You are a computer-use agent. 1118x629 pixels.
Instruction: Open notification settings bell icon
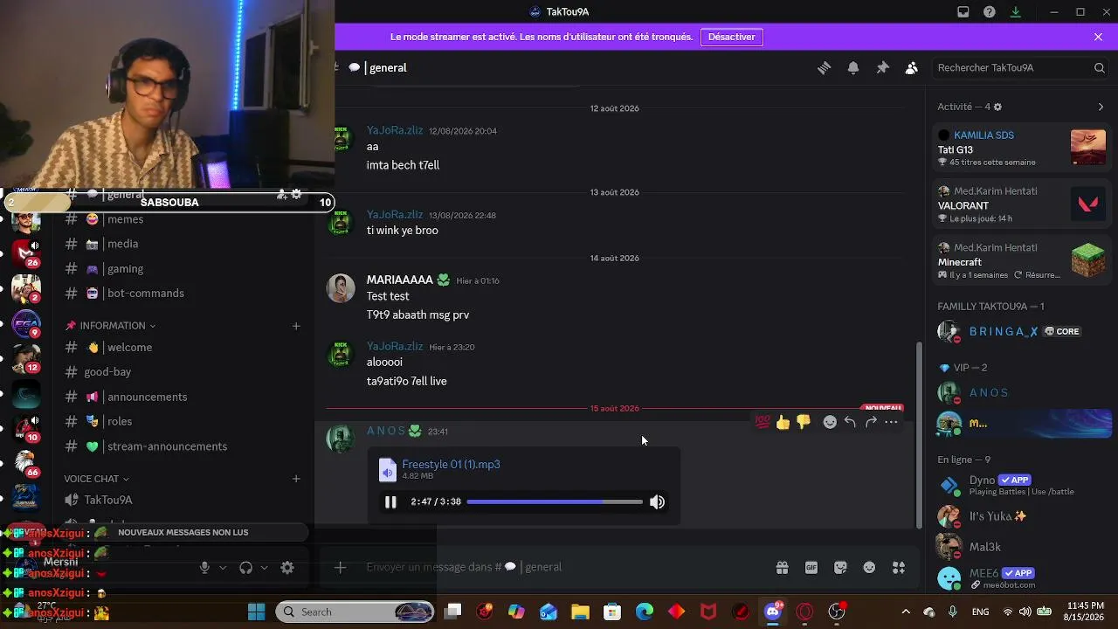853,68
